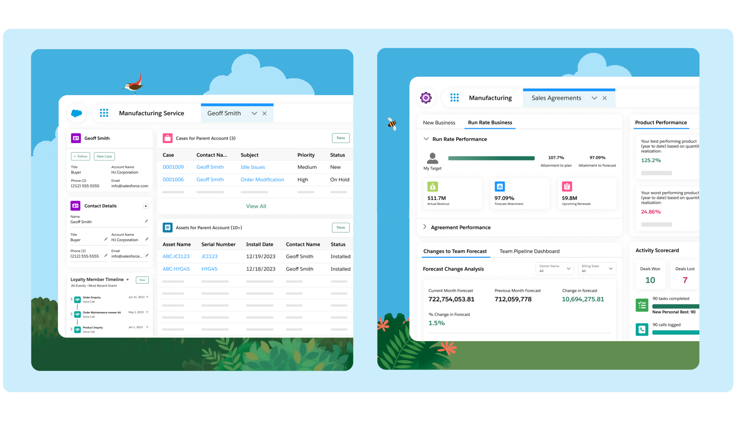The width and height of the screenshot is (736, 424).
Task: Edit the Name field pencil in Contact Details
Action: point(146,221)
